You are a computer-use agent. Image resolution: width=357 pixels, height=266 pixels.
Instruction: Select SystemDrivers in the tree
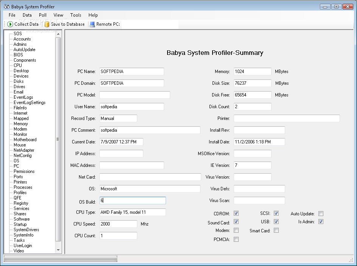tap(26, 230)
